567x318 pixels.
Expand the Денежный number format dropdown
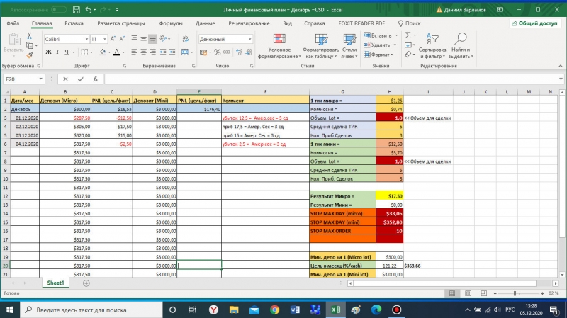tap(250, 39)
